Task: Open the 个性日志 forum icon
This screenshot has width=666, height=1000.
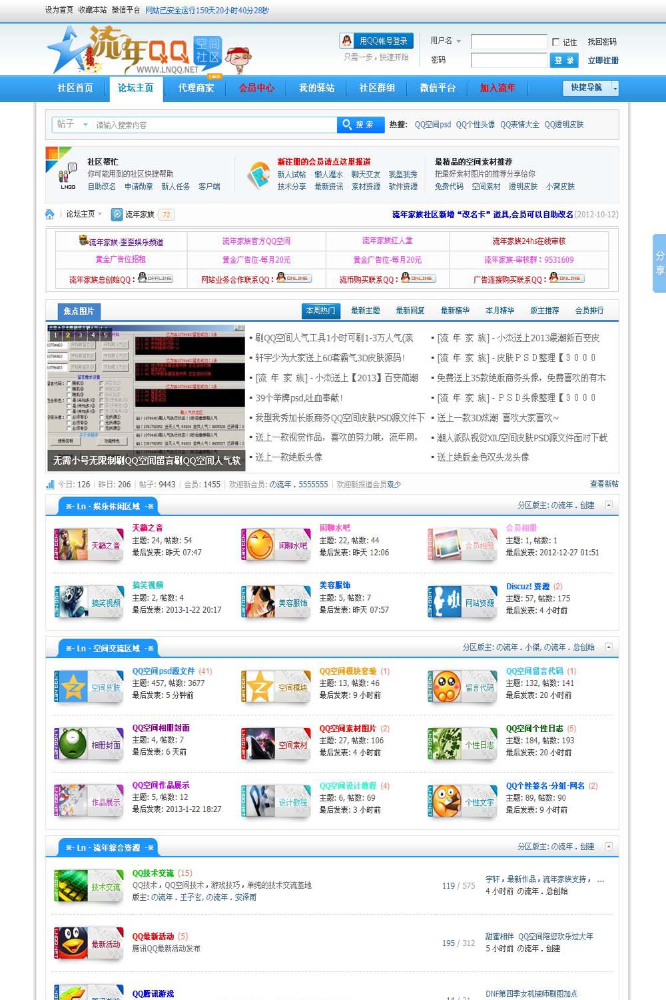Action: point(462,745)
